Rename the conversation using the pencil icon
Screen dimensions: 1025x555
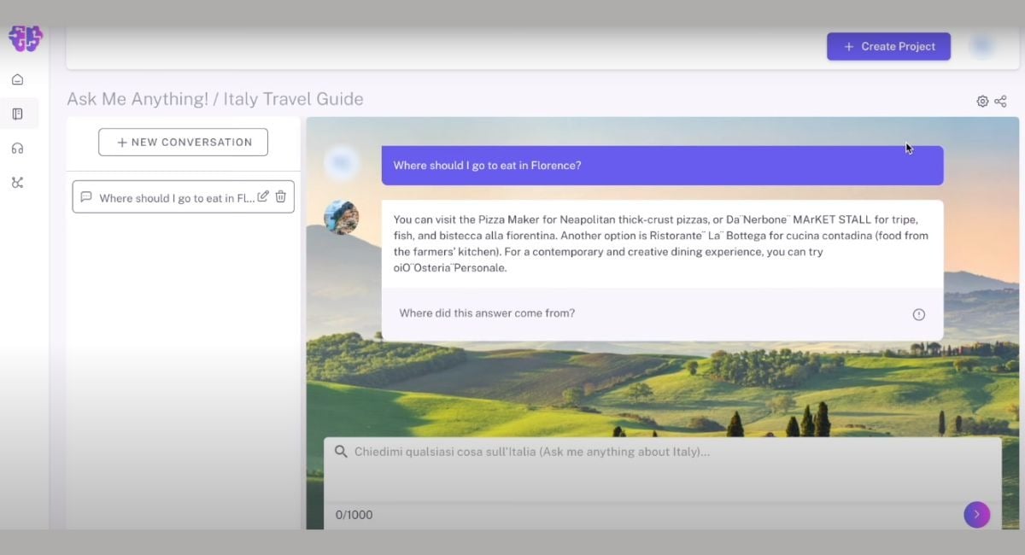click(x=263, y=196)
